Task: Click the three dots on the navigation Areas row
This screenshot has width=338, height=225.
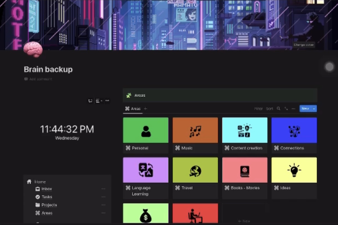Action: click(x=103, y=213)
